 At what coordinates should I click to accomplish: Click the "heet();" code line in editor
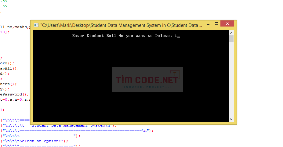pos(8,84)
